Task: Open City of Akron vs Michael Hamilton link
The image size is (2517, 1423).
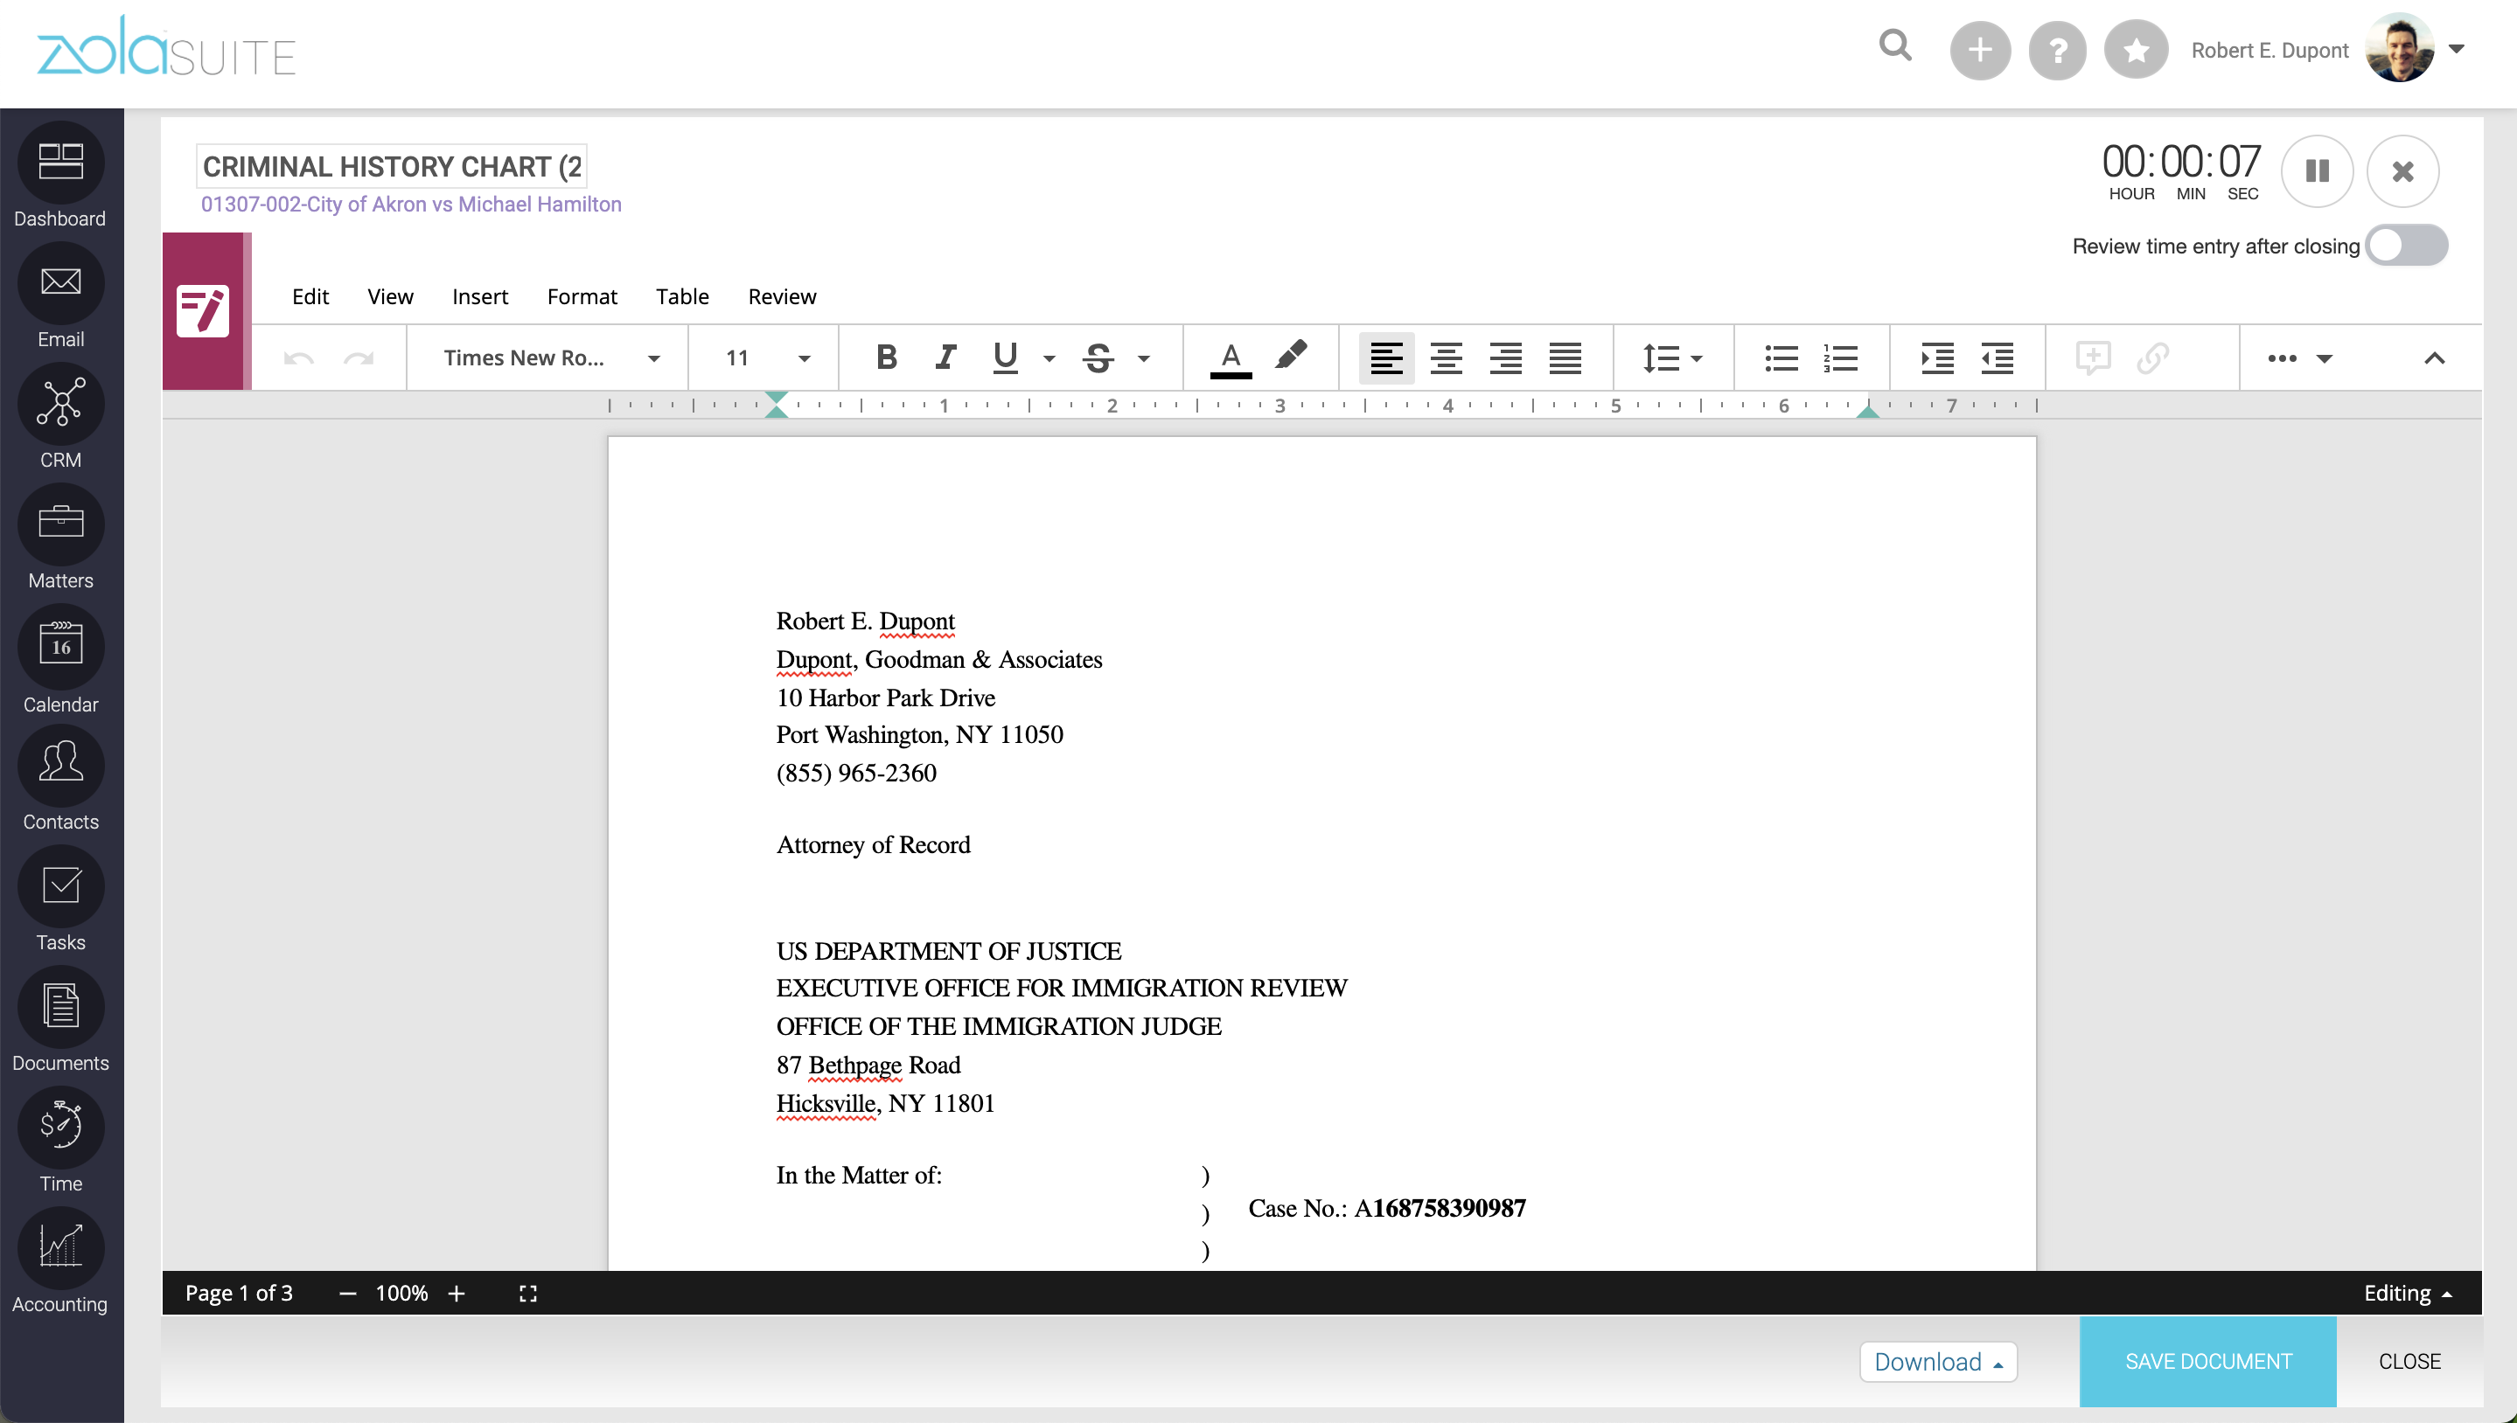Action: click(x=411, y=205)
